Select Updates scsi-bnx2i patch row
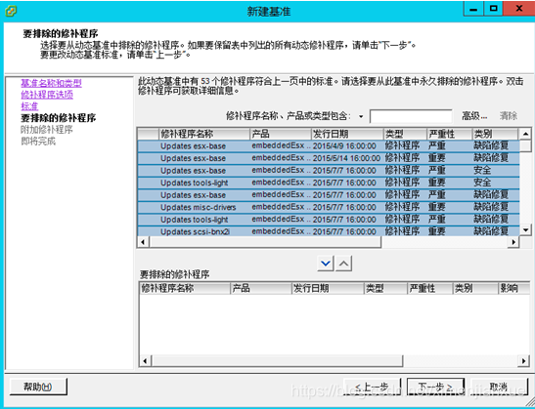This screenshot has height=409, width=535. [x=329, y=231]
